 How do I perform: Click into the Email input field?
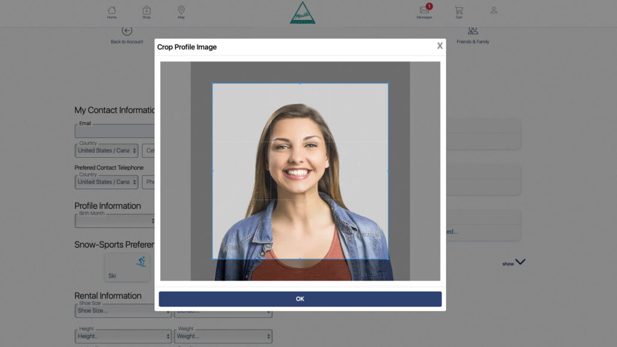tap(114, 131)
